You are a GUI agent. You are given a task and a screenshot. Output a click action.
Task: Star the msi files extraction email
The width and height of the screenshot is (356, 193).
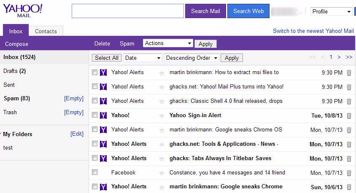coord(162,73)
